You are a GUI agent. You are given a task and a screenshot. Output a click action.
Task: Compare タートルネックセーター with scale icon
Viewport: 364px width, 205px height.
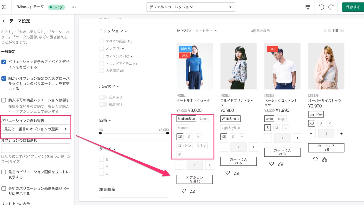(x=193, y=191)
